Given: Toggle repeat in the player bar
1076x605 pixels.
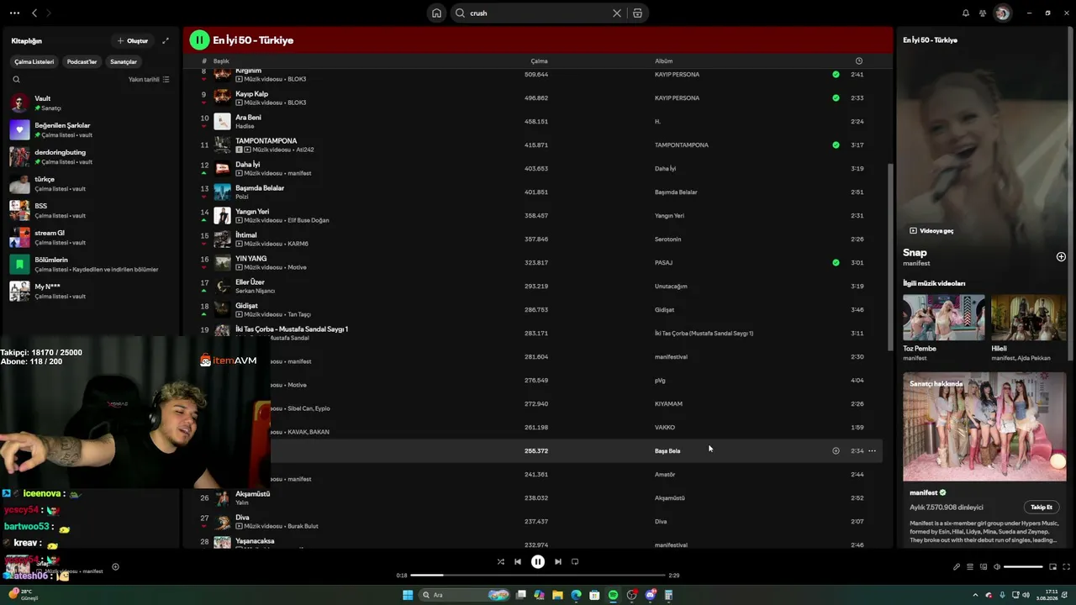Looking at the screenshot, I should coord(575,562).
